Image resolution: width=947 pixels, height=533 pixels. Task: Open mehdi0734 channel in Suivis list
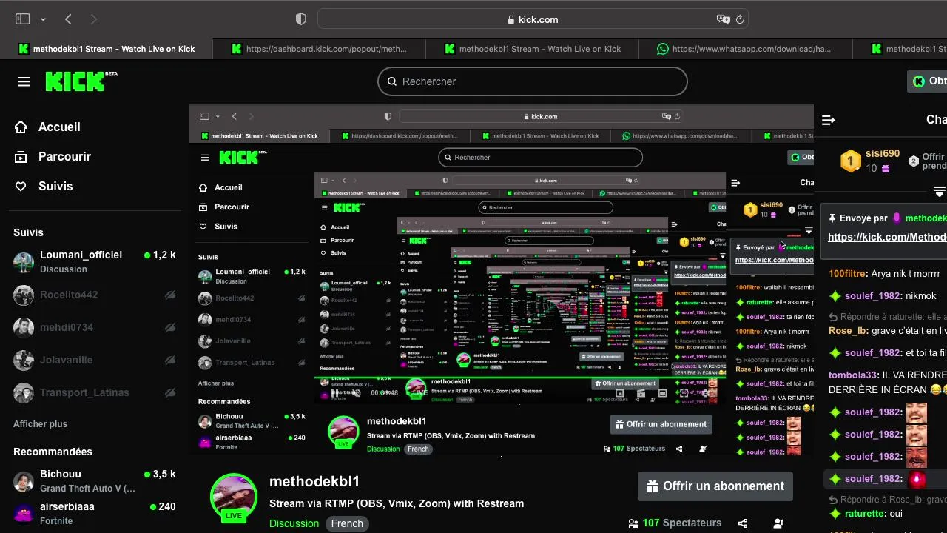pyautogui.click(x=95, y=327)
